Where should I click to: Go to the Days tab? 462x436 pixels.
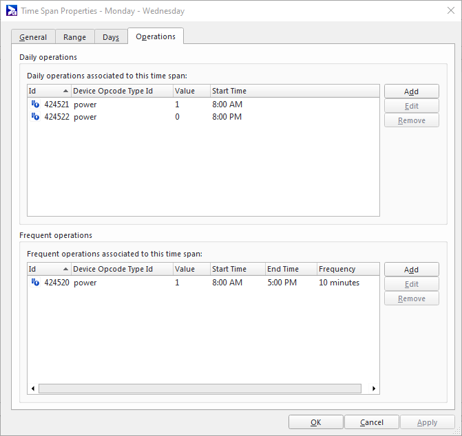click(x=111, y=37)
